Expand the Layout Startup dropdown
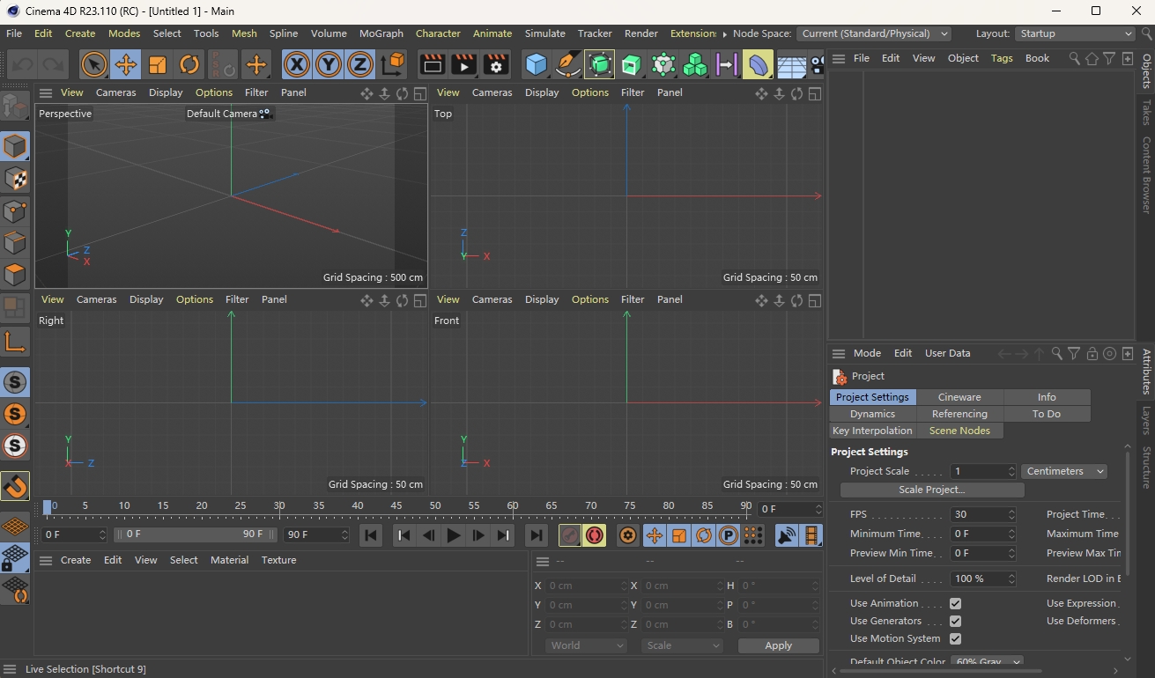This screenshot has width=1155, height=678. (x=1075, y=33)
